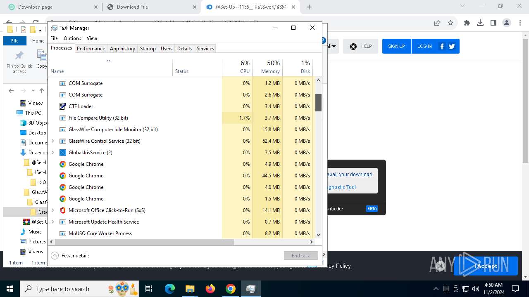Launch Microsoft Edge from taskbar
529x297 pixels.
click(x=170, y=289)
